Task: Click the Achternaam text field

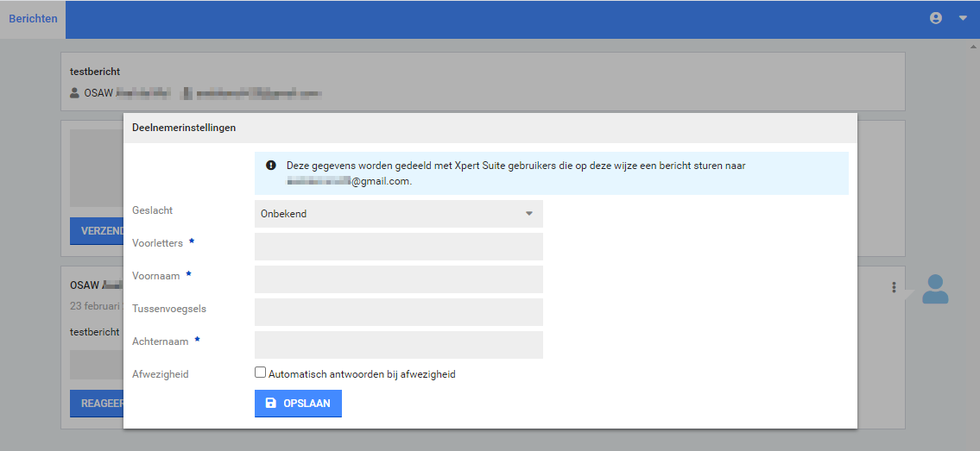Action: pos(398,345)
